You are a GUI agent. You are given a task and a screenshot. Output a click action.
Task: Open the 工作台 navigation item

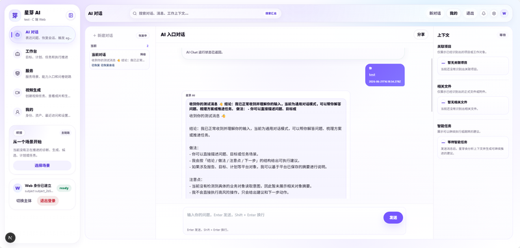(42, 54)
